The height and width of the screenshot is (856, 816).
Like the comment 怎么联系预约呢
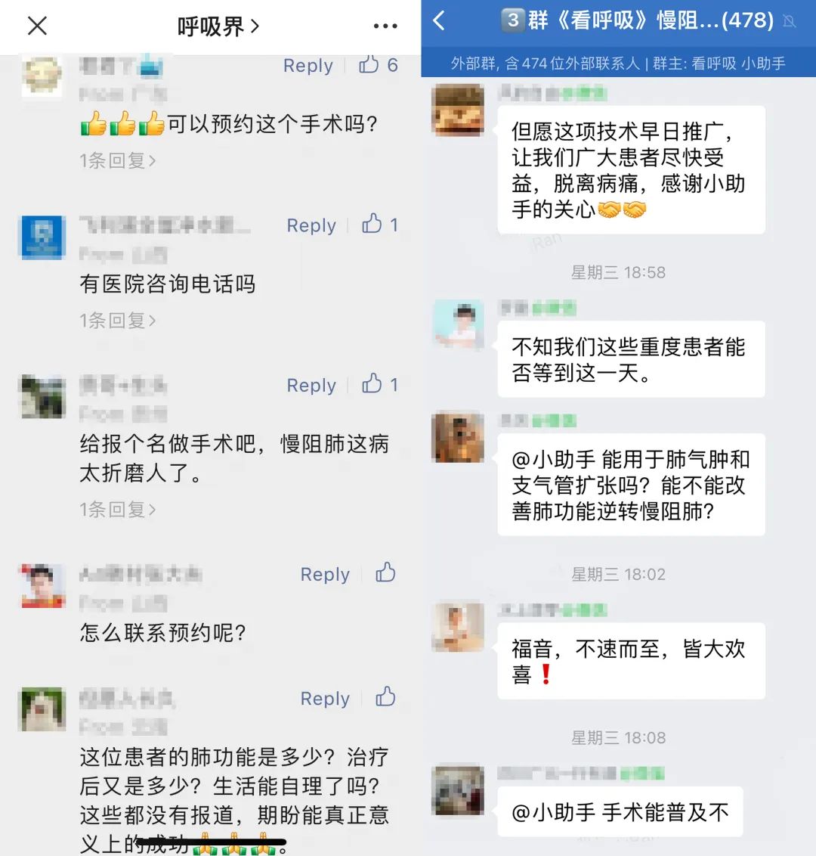(385, 572)
